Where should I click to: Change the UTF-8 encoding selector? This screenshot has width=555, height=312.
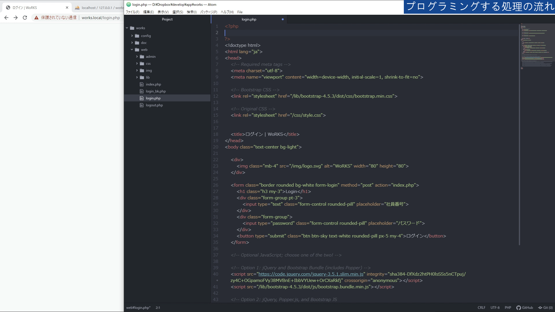pos(495,308)
